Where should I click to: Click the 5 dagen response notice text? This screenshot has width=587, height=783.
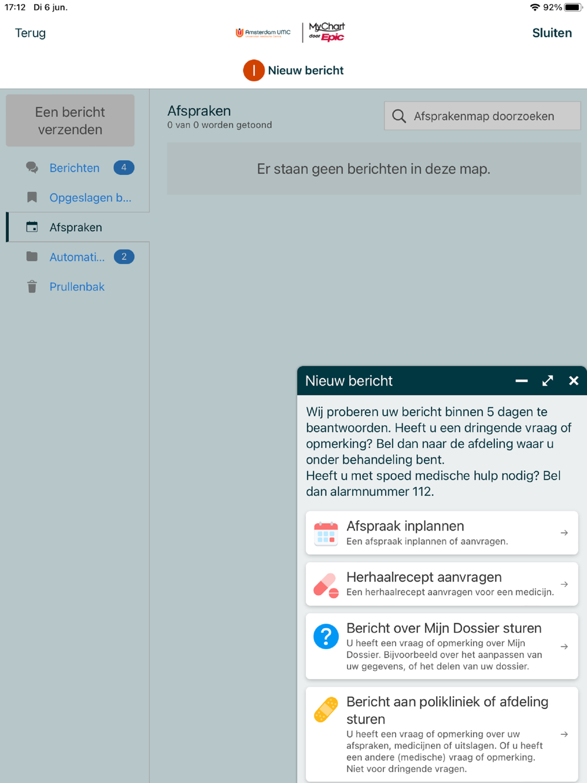(x=439, y=451)
